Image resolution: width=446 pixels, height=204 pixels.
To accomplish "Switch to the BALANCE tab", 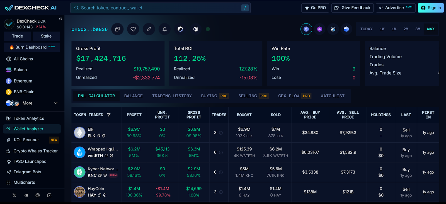I will coord(134,96).
